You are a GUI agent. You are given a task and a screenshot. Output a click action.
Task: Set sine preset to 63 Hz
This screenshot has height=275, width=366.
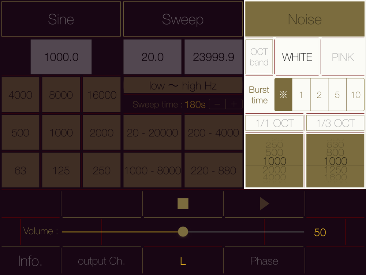(20, 170)
